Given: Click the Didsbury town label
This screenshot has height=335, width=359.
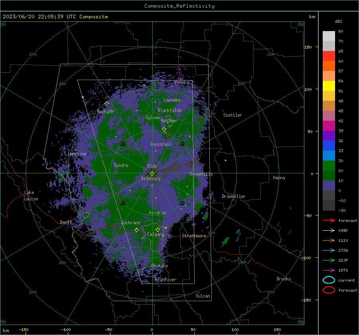Looking at the screenshot, I should point(150,178).
